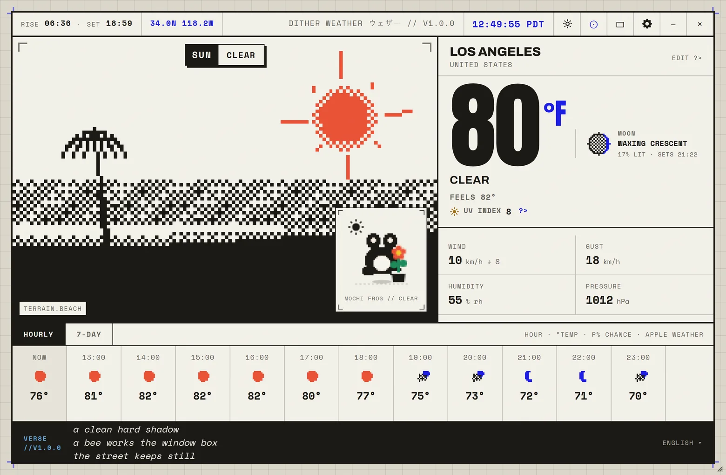Click the APPLE WEATHER source label
726x475 pixels.
pyautogui.click(x=674, y=334)
